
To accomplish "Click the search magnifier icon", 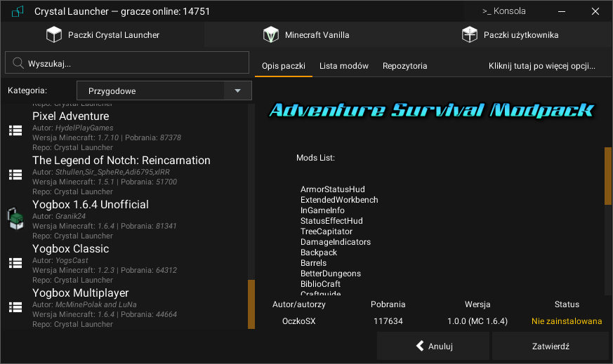I will click(x=18, y=62).
